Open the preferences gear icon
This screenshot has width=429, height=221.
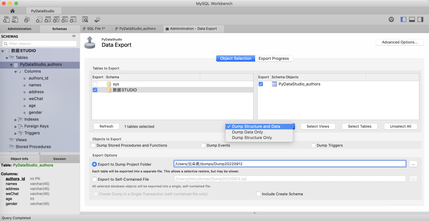[x=391, y=19]
